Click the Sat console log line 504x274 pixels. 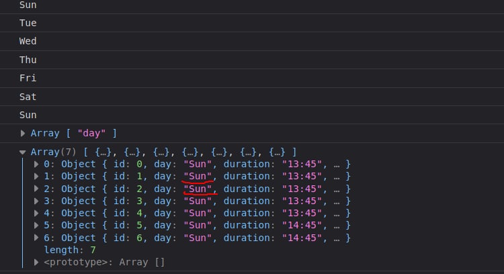(x=252, y=97)
